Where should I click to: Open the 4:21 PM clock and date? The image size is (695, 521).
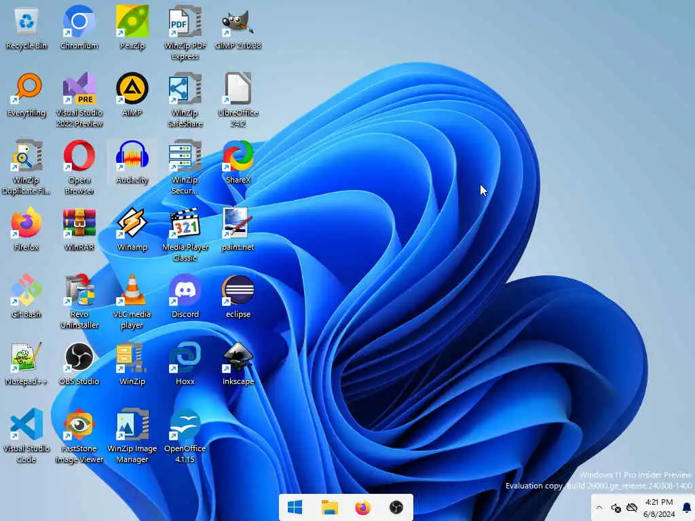[658, 507]
